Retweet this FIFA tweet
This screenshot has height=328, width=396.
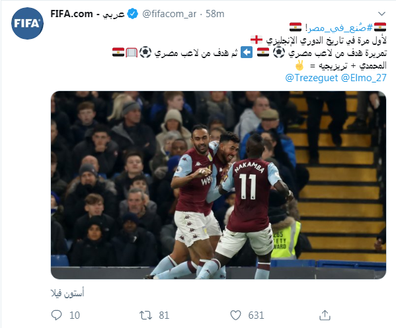coord(145,315)
